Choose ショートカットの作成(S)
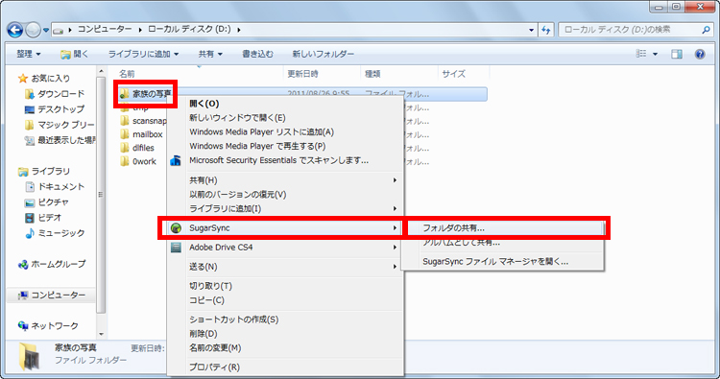The image size is (720, 379). 285,320
